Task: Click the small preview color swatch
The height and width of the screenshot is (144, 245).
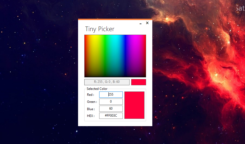Action: tap(138, 82)
